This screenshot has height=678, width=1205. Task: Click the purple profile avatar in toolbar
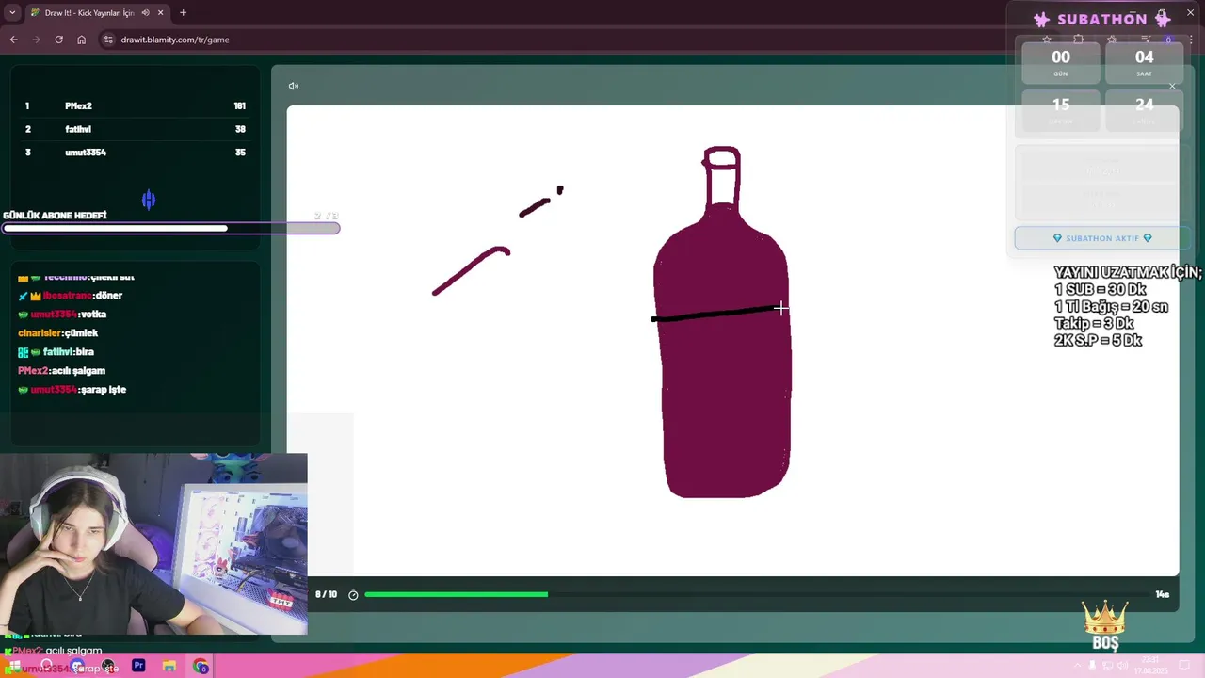coord(1168,40)
